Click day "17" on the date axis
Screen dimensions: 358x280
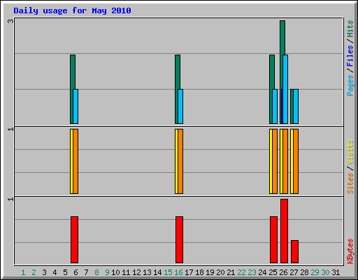pos(189,272)
